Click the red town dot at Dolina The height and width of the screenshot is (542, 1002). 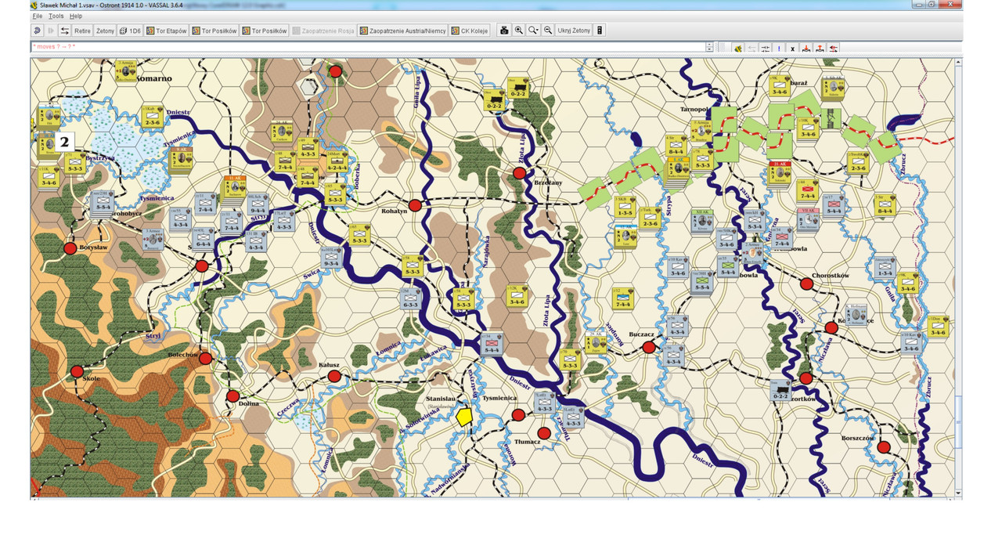[x=232, y=396]
